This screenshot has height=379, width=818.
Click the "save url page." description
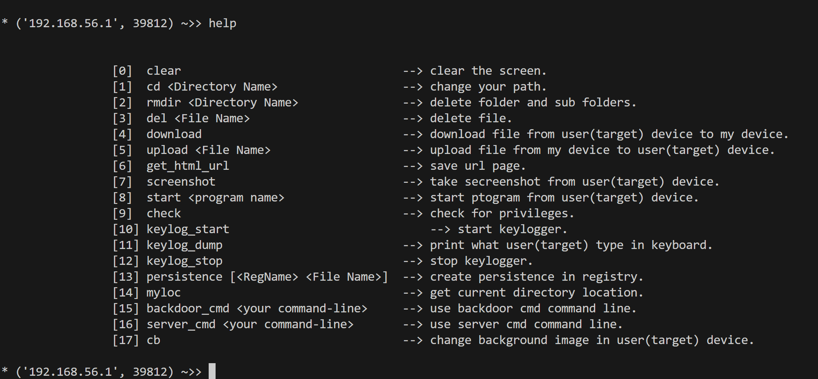(x=478, y=166)
